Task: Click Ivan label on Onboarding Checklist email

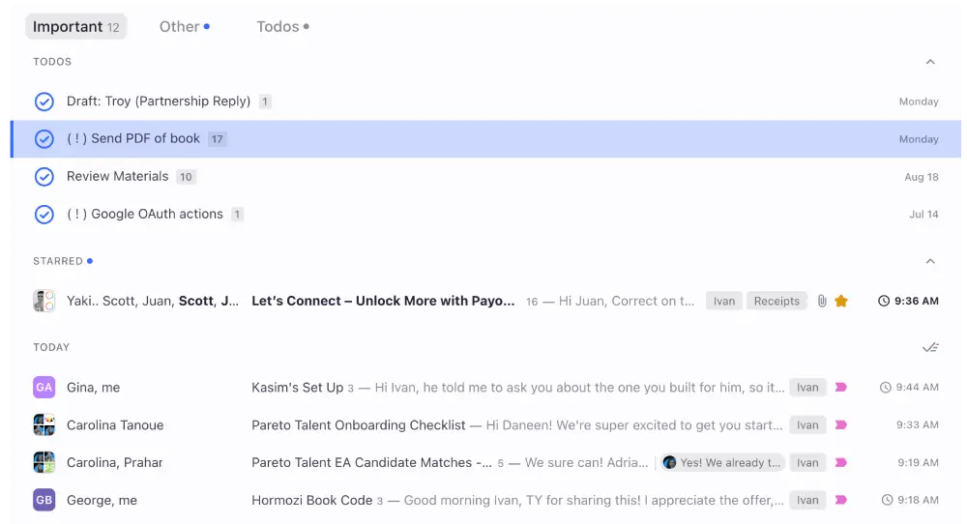Action: pos(807,424)
